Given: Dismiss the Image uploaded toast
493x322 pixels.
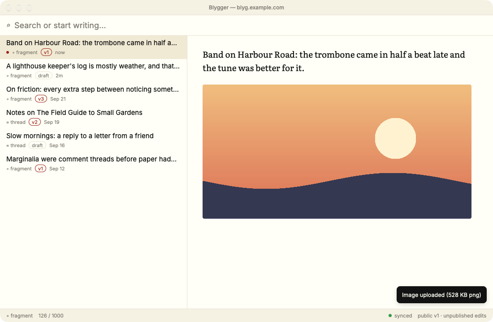Looking at the screenshot, I should [441, 295].
